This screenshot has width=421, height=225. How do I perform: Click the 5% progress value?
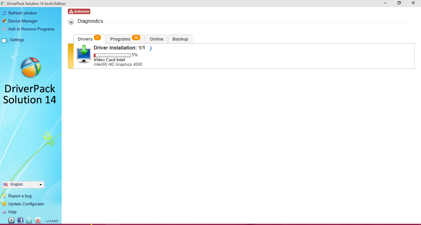click(x=135, y=55)
